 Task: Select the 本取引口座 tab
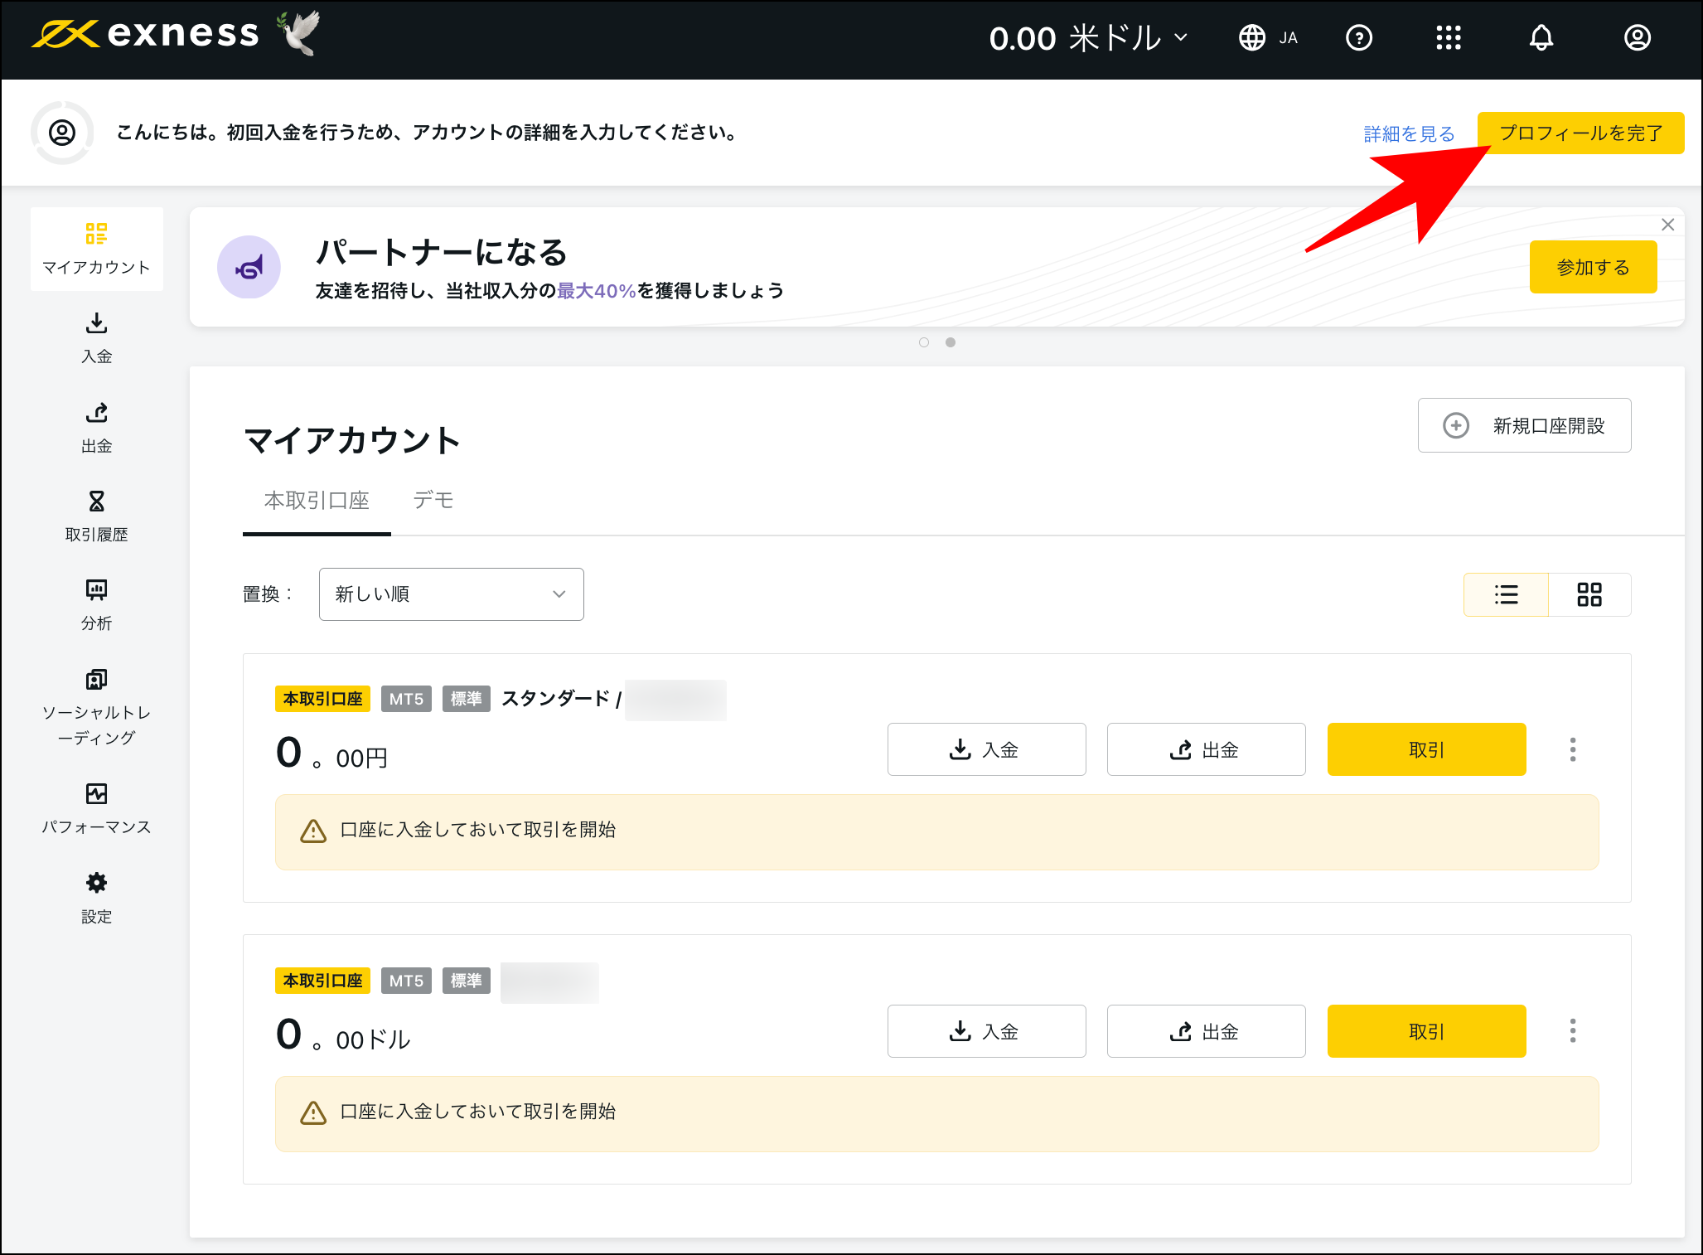(x=316, y=500)
